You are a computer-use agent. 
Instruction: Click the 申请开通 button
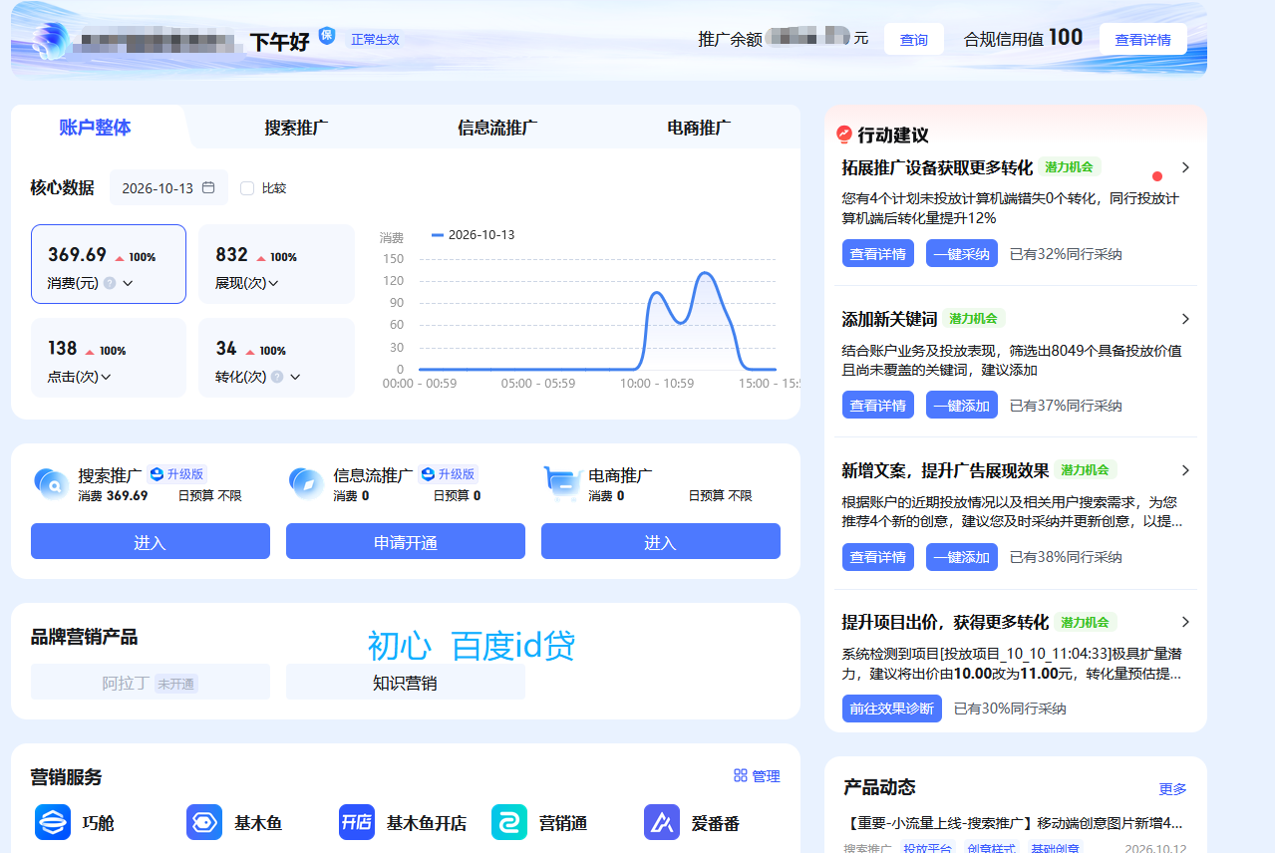pyautogui.click(x=406, y=541)
